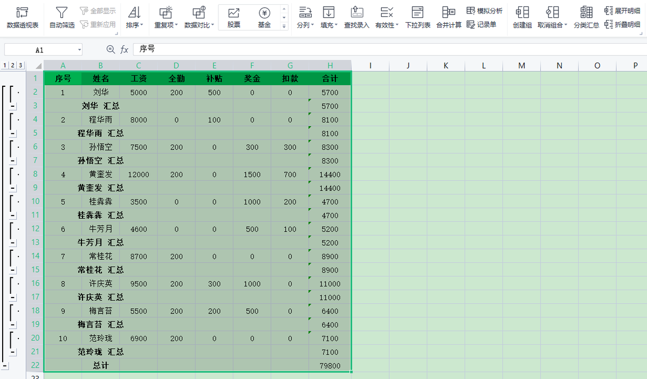Open the 分类汇总 subtotal dialog
This screenshot has width=647, height=379.
(x=586, y=18)
